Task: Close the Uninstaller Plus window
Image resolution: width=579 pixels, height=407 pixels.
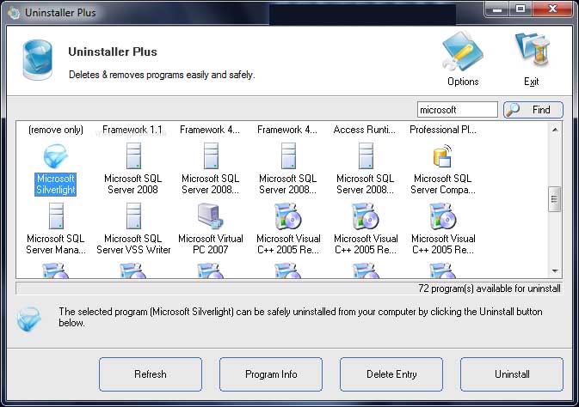Action: pos(552,9)
